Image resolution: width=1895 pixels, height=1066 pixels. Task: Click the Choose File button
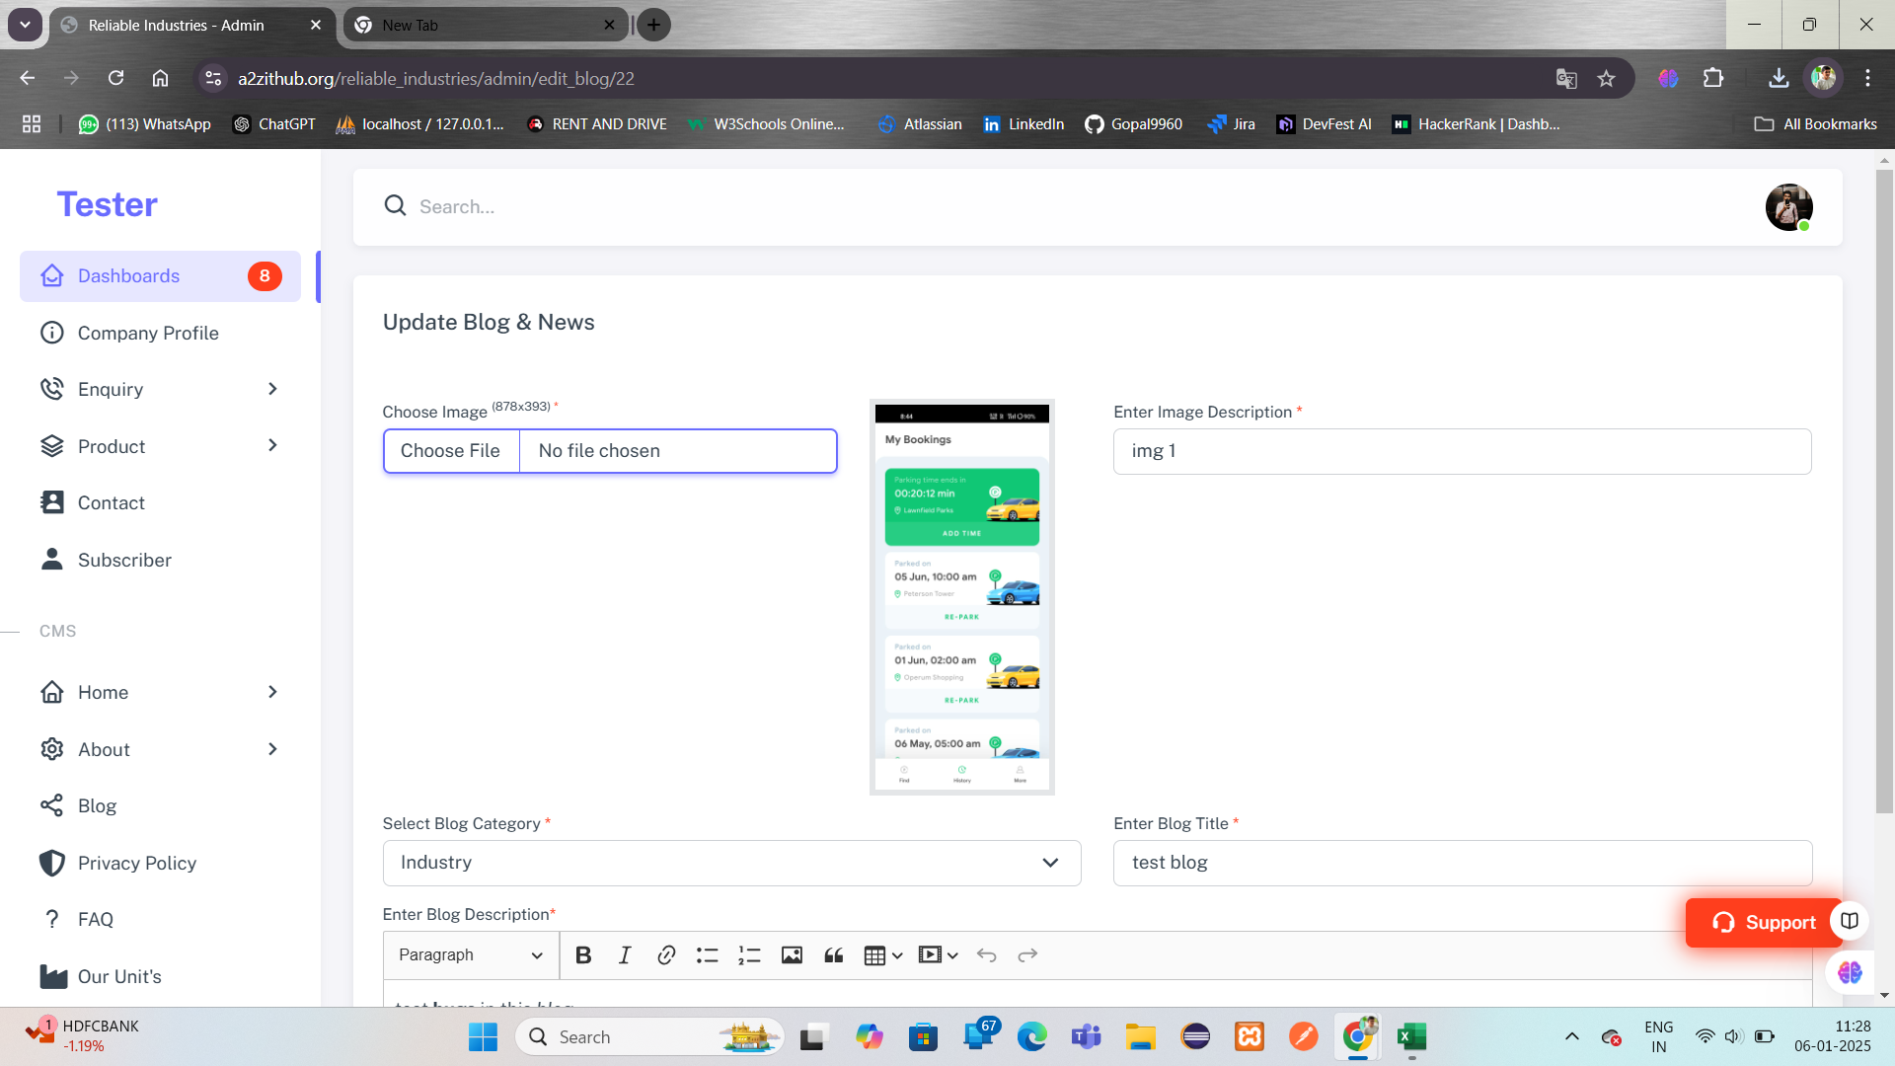[x=450, y=451]
